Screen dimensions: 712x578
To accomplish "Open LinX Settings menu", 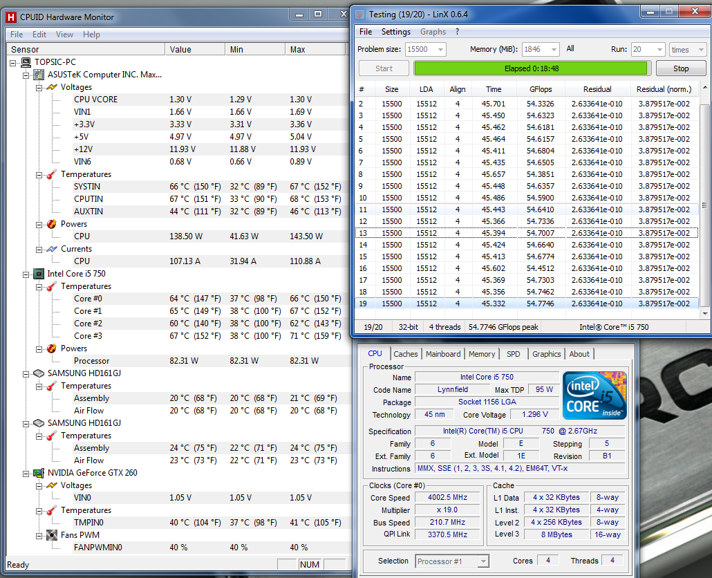I will [396, 32].
